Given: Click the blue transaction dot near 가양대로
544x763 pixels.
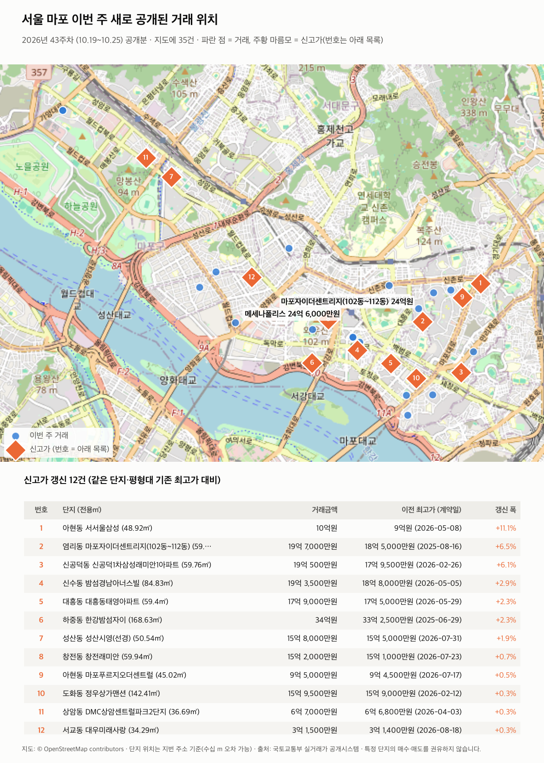Looking at the screenshot, I should [x=63, y=110].
